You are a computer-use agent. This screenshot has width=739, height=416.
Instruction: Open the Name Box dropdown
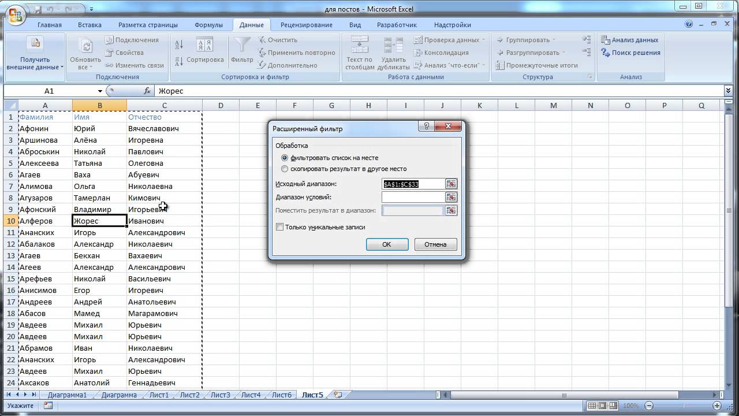pos(100,91)
